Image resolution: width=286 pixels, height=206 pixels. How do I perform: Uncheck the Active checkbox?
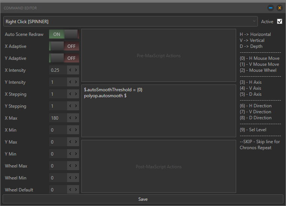(x=279, y=21)
